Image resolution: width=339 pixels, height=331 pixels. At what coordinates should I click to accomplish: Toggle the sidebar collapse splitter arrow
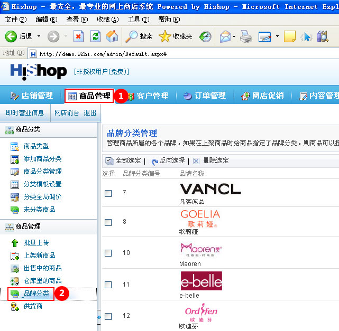click(99, 317)
